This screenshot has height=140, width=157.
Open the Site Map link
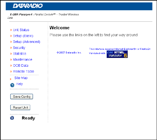[21, 78]
